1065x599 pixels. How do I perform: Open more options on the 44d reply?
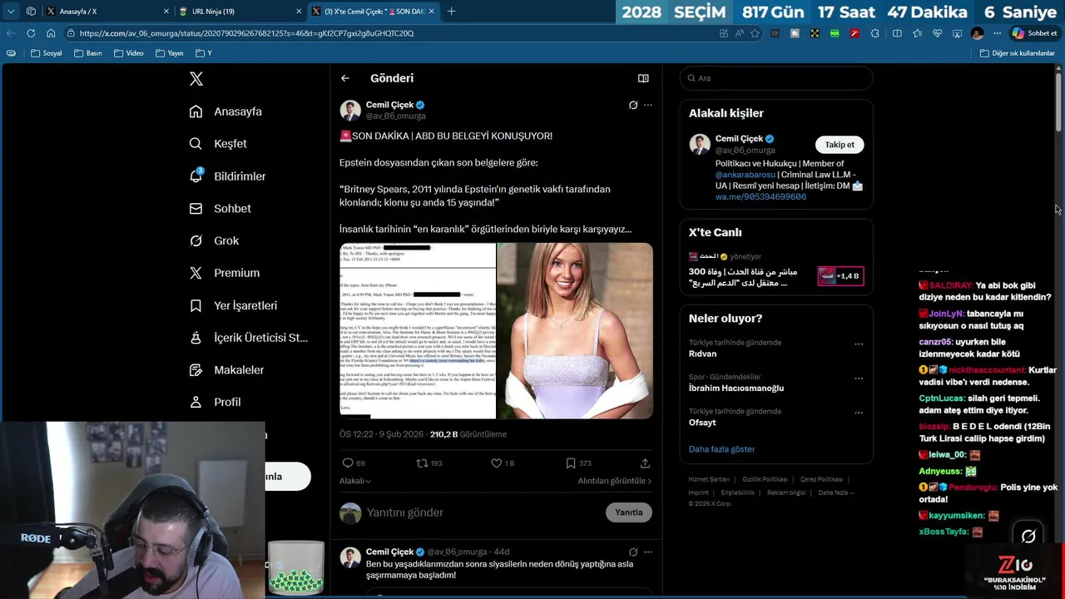648,552
